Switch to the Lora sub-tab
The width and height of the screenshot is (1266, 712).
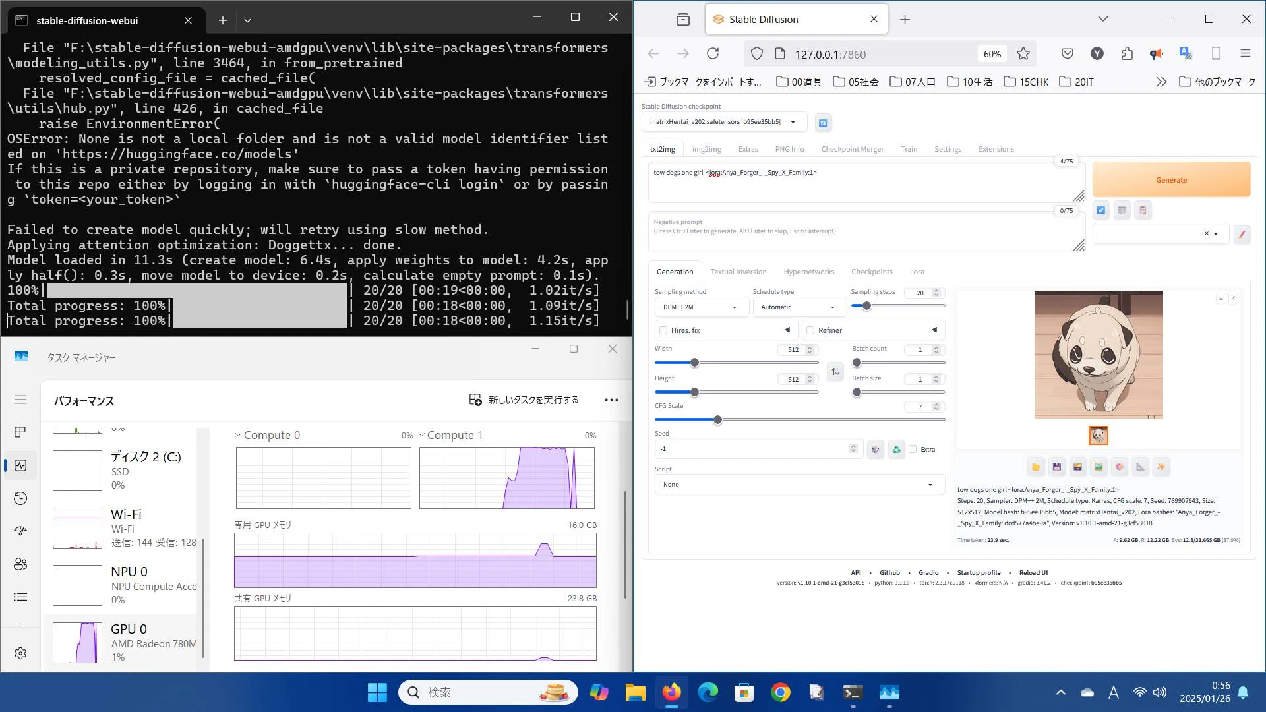(x=917, y=272)
